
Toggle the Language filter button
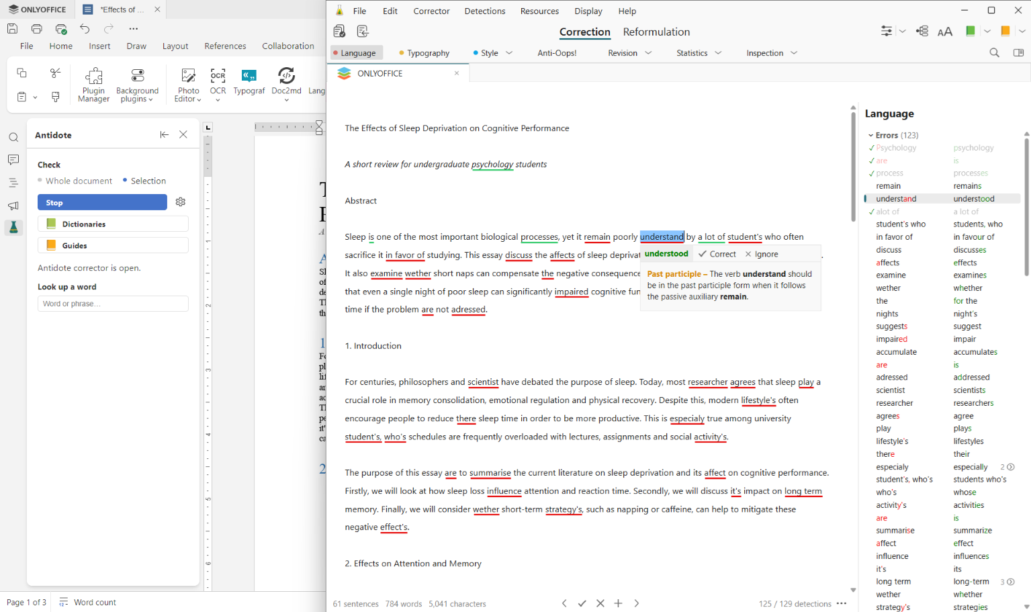(356, 53)
